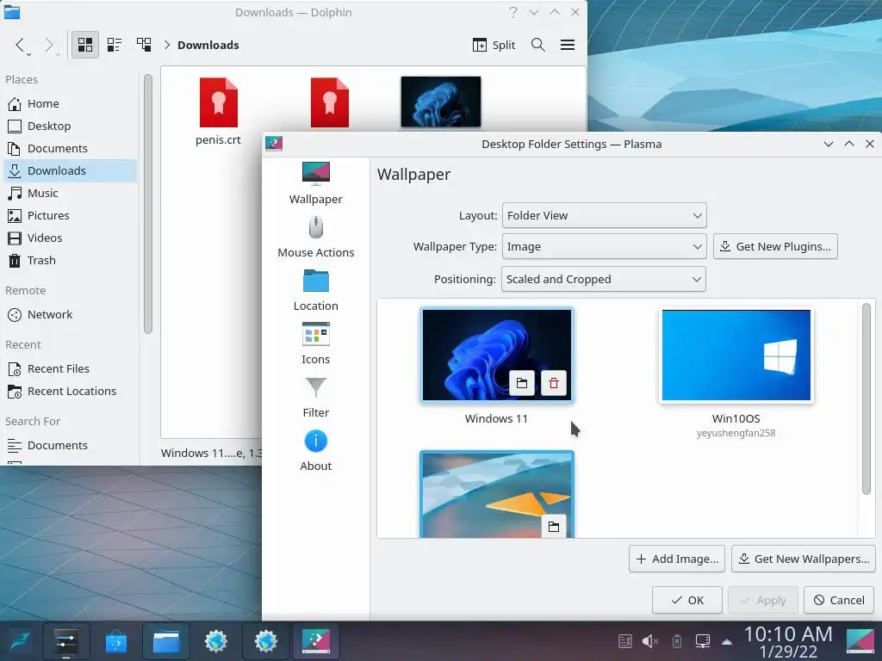Confirm settings with OK
The image size is (882, 661).
[x=686, y=600]
